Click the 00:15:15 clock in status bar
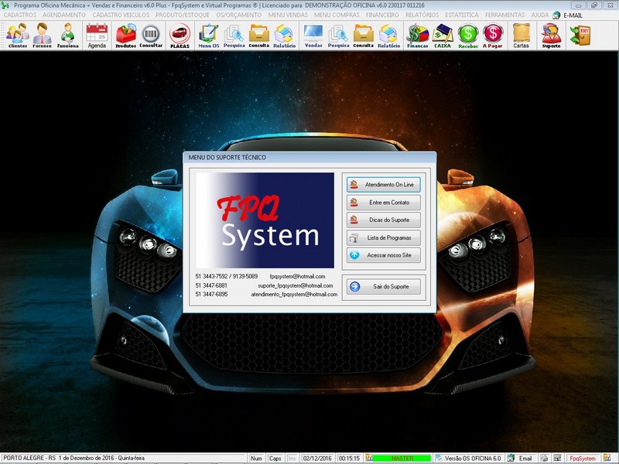619x464 pixels. click(x=350, y=459)
